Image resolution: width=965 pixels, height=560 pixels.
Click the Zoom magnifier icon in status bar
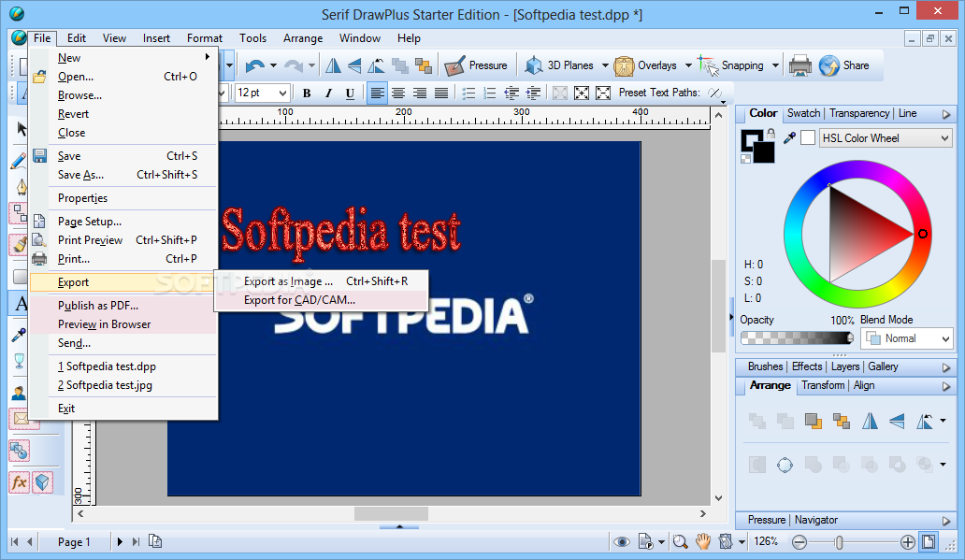(680, 541)
